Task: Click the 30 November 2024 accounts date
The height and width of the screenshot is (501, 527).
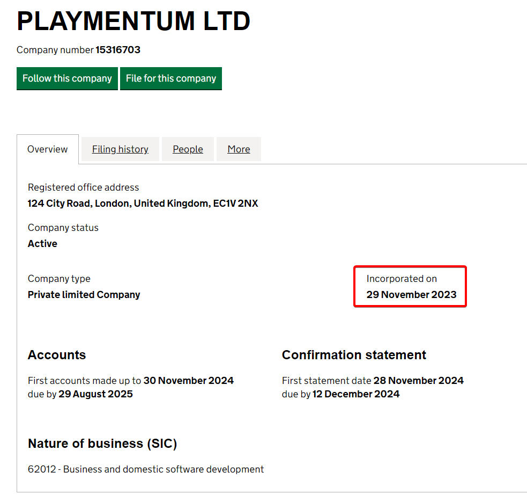Action: tap(189, 381)
